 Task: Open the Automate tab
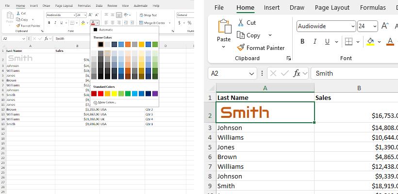[x=140, y=6]
